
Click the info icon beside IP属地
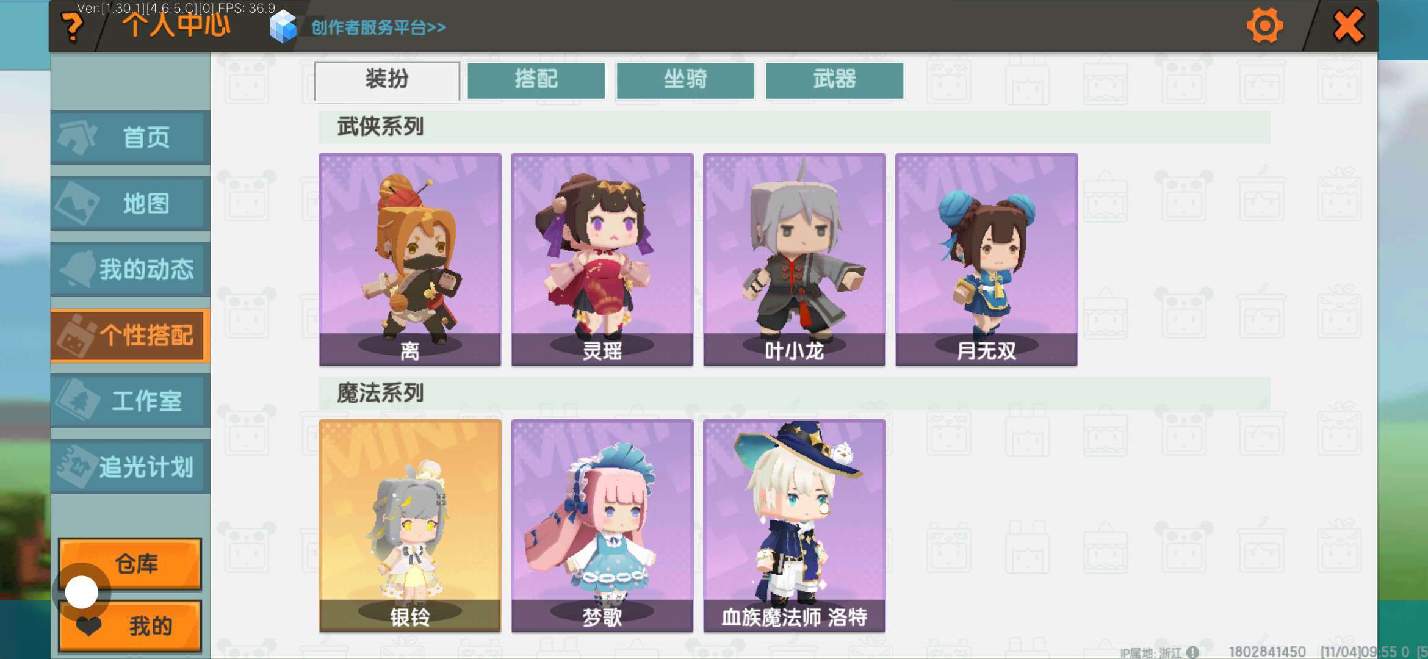(1192, 652)
